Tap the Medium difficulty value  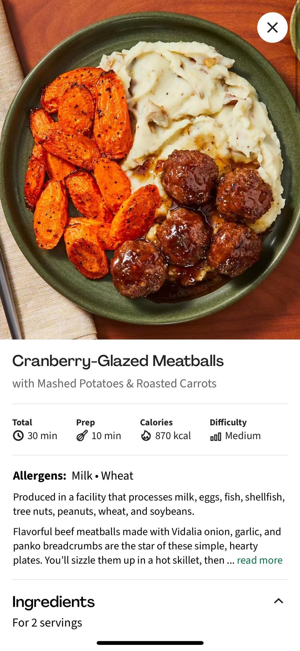point(243,435)
